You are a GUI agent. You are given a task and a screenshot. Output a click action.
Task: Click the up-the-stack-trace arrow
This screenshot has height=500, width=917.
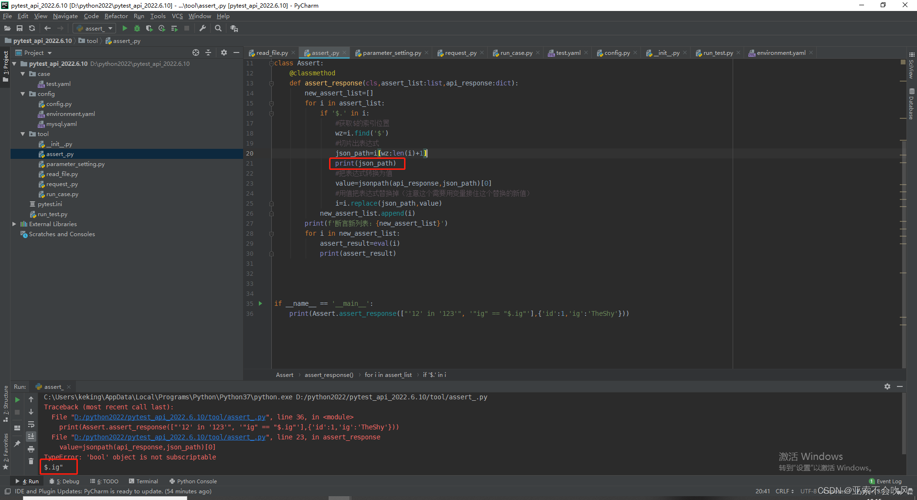coord(31,399)
